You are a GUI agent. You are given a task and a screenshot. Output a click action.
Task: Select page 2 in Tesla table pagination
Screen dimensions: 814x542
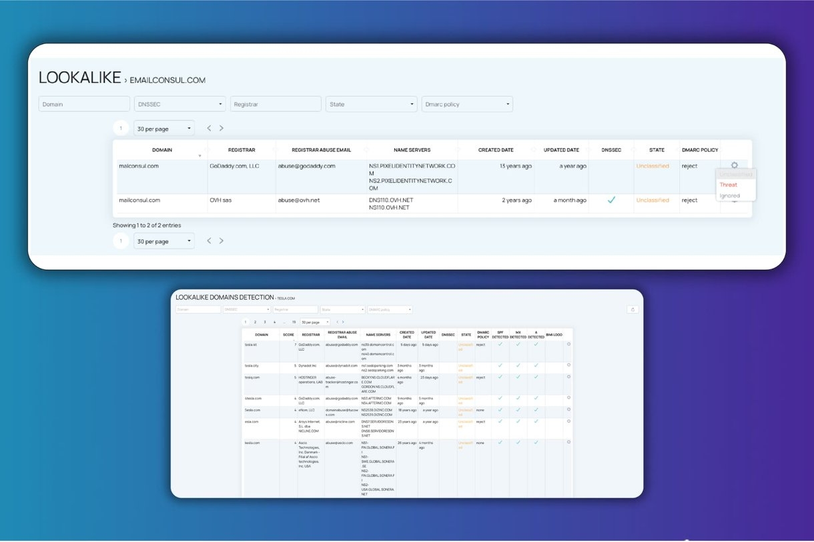click(255, 322)
